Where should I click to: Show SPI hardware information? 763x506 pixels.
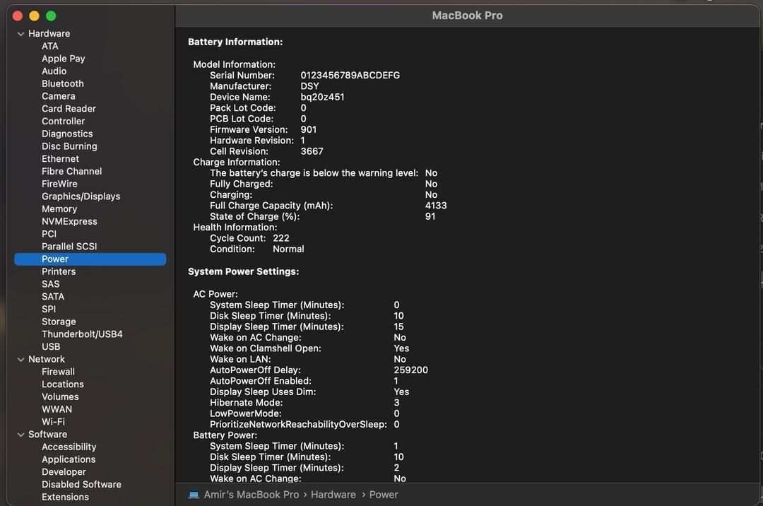coord(49,310)
